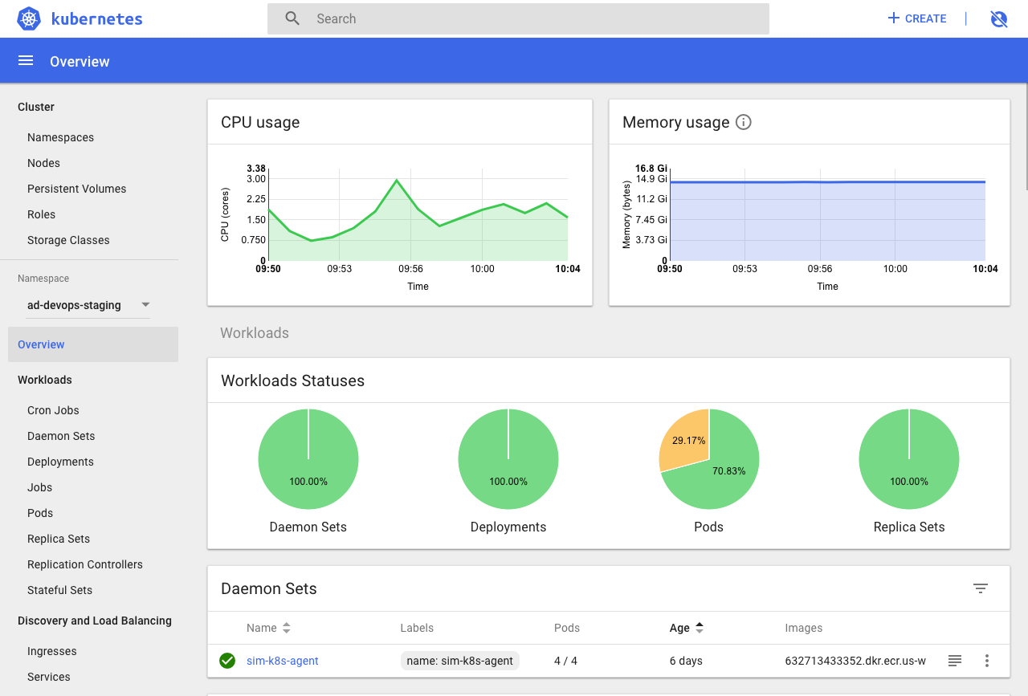Click the CREATE button
1028x696 pixels.
[917, 18]
